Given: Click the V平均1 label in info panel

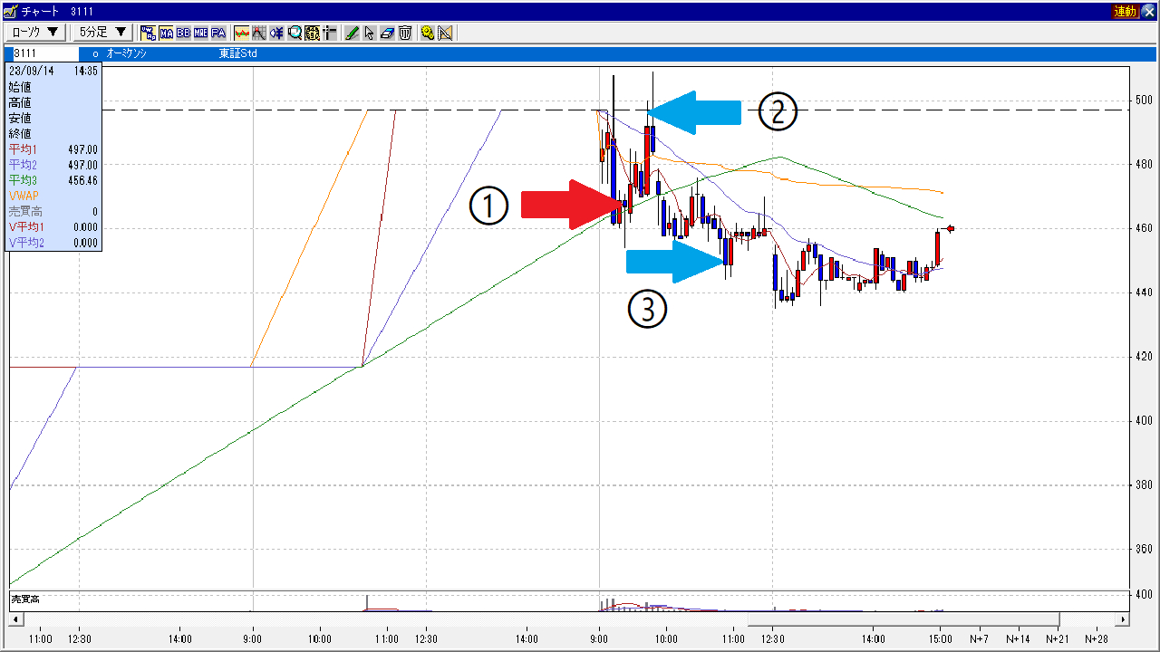Looking at the screenshot, I should pyautogui.click(x=25, y=226).
